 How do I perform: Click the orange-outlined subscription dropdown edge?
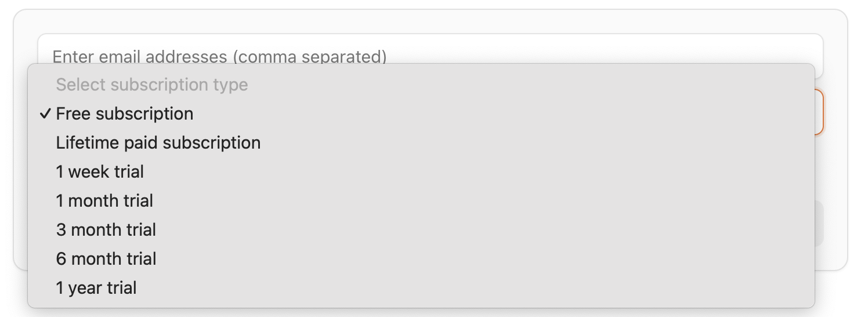819,113
